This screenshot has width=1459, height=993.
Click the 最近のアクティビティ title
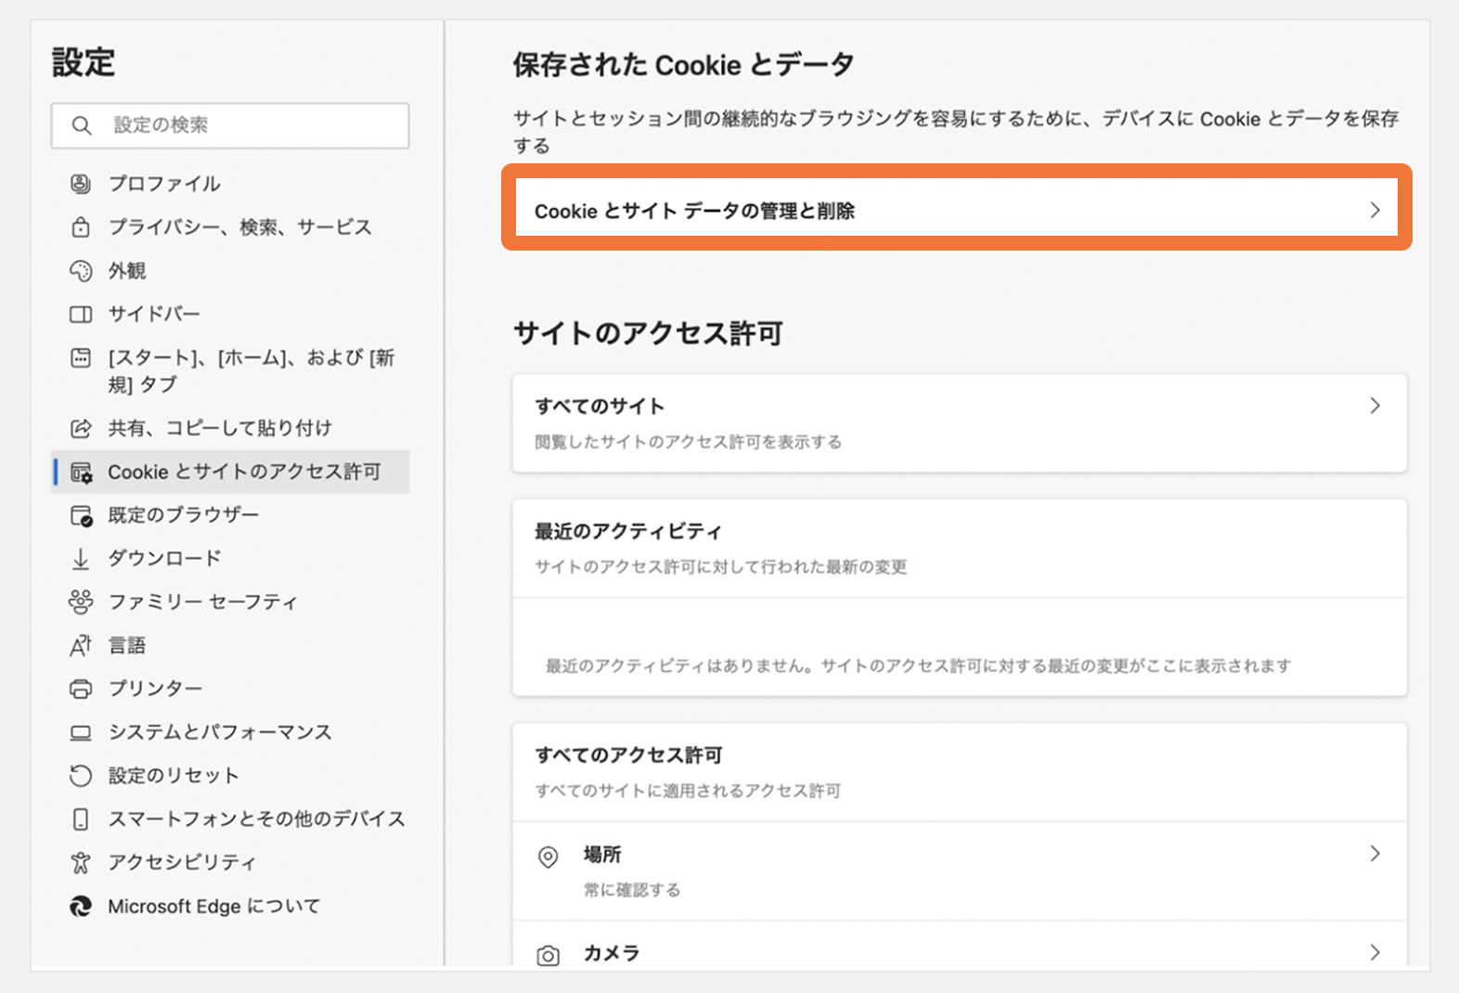pyautogui.click(x=628, y=532)
